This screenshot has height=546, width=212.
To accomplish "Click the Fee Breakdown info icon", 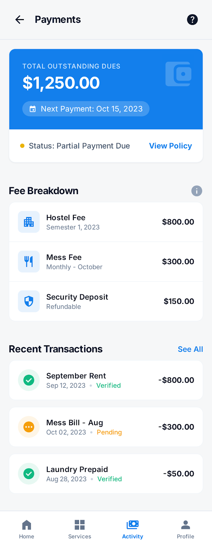I will click(197, 191).
